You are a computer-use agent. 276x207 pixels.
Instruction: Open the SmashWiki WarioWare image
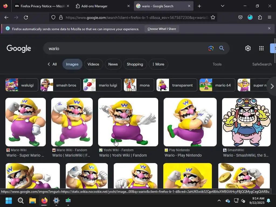click(x=246, y=122)
